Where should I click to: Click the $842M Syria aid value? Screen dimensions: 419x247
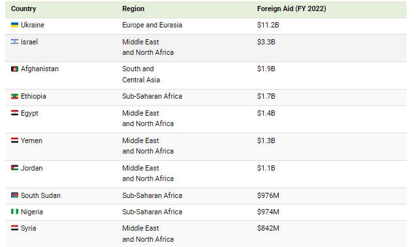268,228
